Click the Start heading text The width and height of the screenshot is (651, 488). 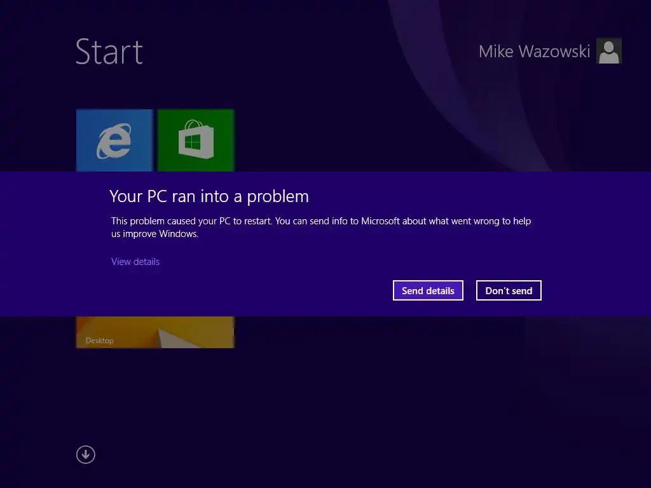tap(109, 52)
